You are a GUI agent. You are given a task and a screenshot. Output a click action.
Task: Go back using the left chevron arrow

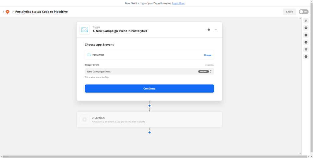click(x=3, y=12)
